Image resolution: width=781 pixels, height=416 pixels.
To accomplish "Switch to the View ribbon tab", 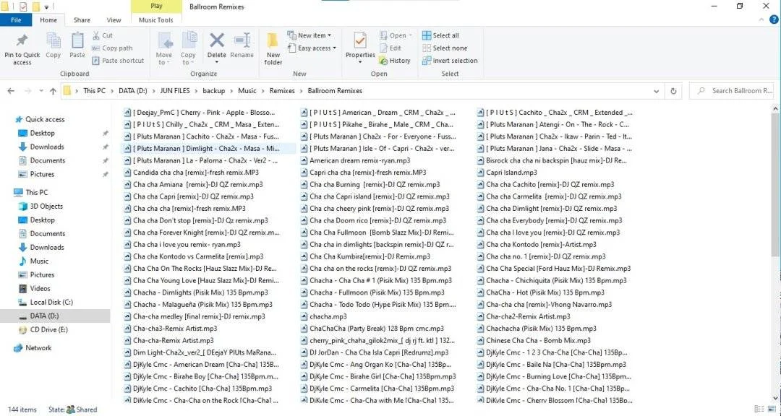I will point(114,20).
